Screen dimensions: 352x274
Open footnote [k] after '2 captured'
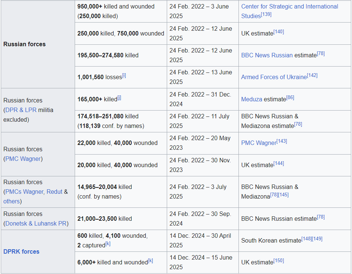click(108, 244)
